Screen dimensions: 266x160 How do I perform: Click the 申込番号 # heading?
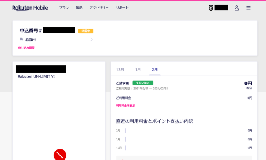click(31, 31)
